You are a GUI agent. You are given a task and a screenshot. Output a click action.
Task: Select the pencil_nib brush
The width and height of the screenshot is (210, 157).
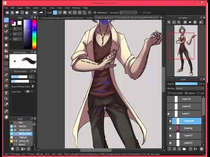coord(21,141)
